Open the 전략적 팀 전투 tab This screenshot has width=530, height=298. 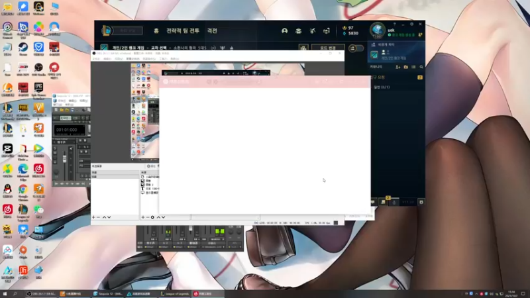point(183,30)
